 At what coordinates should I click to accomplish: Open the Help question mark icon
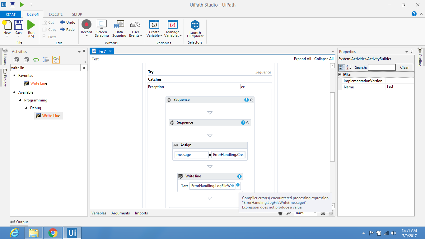click(414, 14)
